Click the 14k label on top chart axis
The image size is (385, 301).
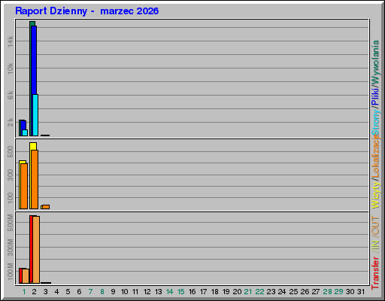tap(10, 41)
